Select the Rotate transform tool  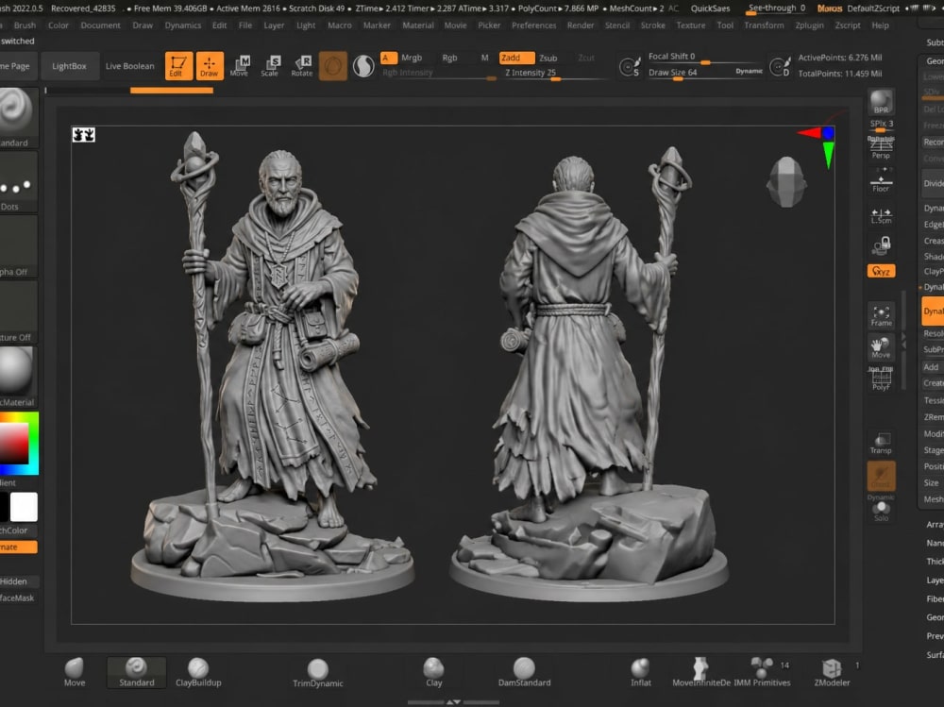pyautogui.click(x=302, y=66)
